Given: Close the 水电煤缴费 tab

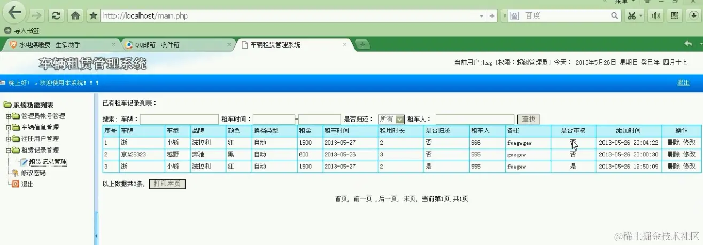Looking at the screenshot, I should (113, 44).
